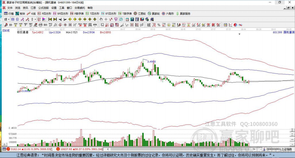Jump to last bar icon
The width and height of the screenshot is (295, 158).
click(x=55, y=19)
